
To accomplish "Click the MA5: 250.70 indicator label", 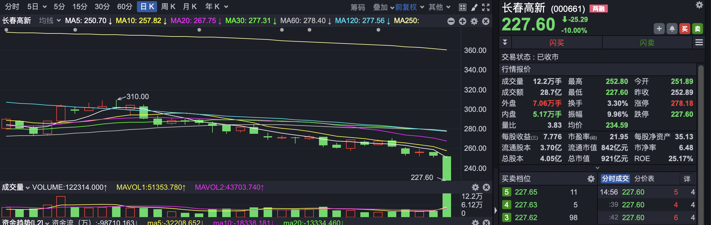I will (x=89, y=21).
